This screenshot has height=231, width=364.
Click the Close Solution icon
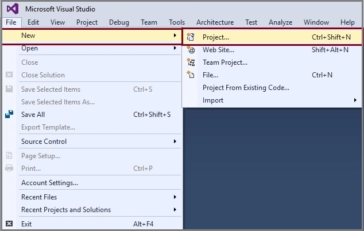[9, 75]
